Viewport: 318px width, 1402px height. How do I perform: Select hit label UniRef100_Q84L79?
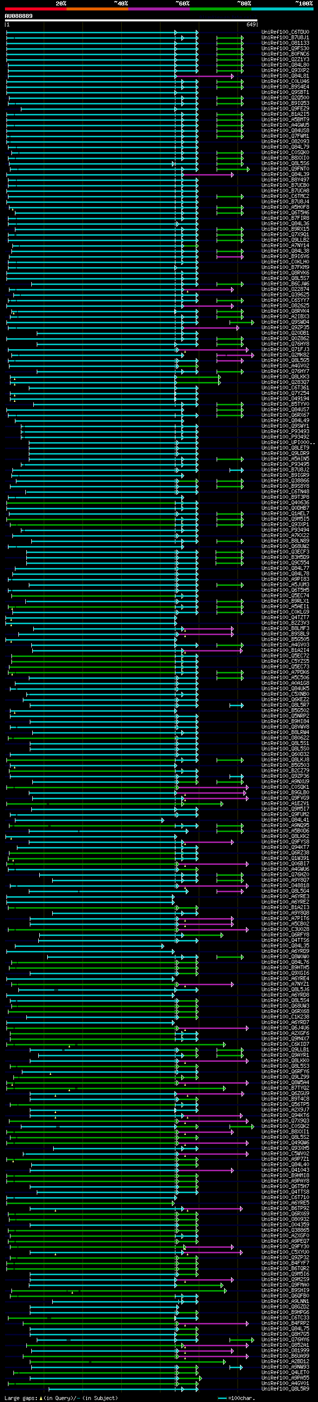(x=285, y=147)
